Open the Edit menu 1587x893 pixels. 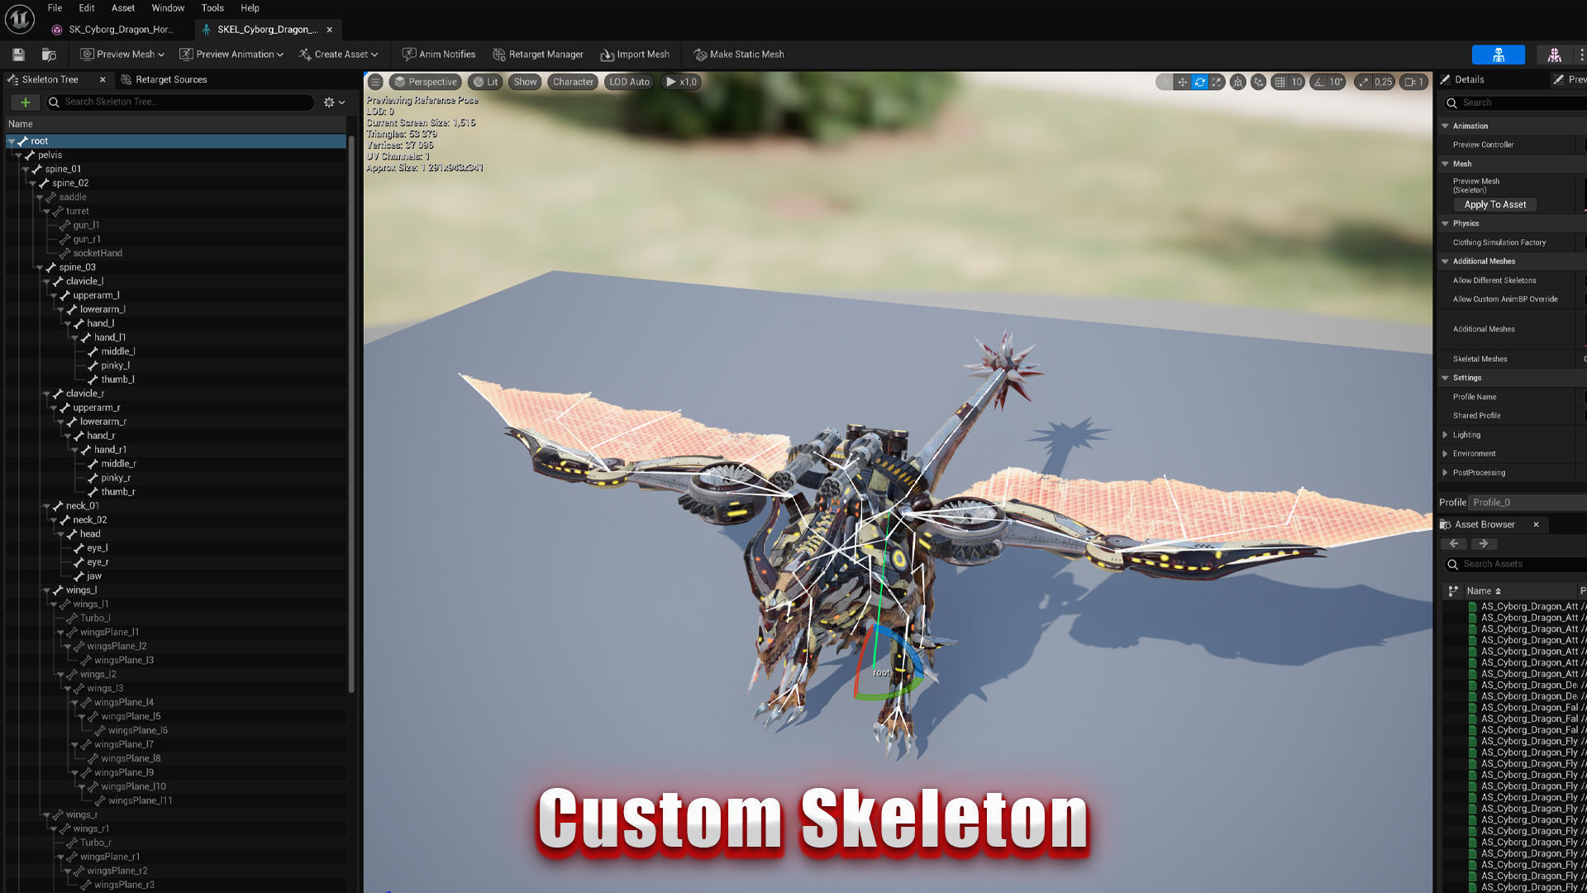87,8
